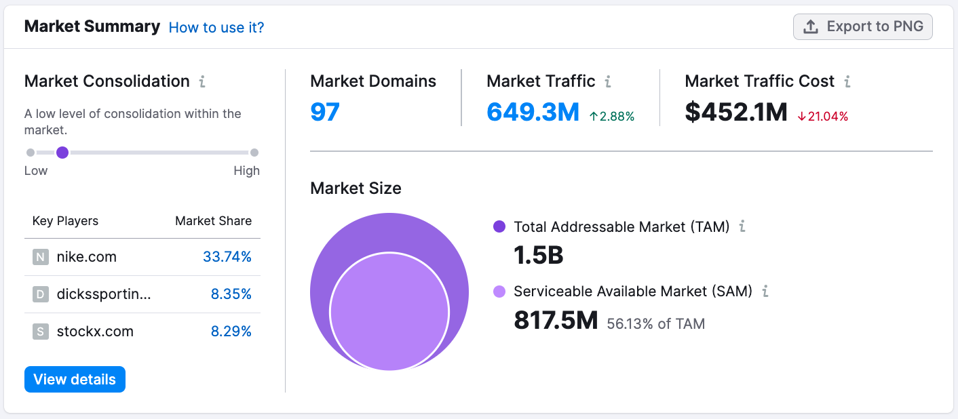This screenshot has height=419, width=958.
Task: Click info icon beside Market Traffic
Action: tap(608, 82)
